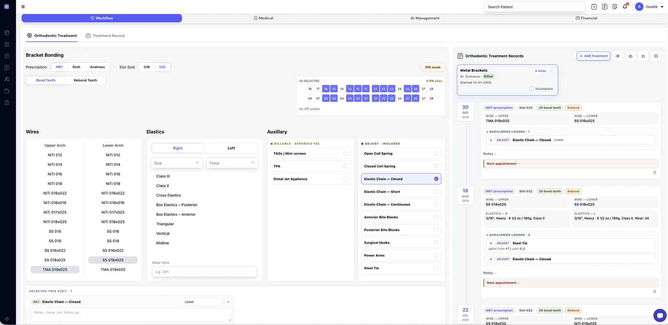Select Distal Jet Appliance option
The width and height of the screenshot is (668, 325).
click(x=310, y=179)
